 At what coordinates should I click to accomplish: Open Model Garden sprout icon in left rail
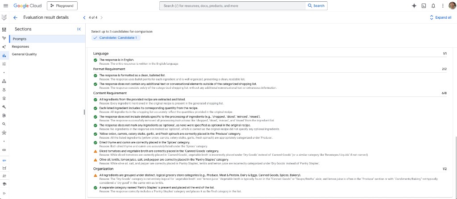(x=4, y=38)
